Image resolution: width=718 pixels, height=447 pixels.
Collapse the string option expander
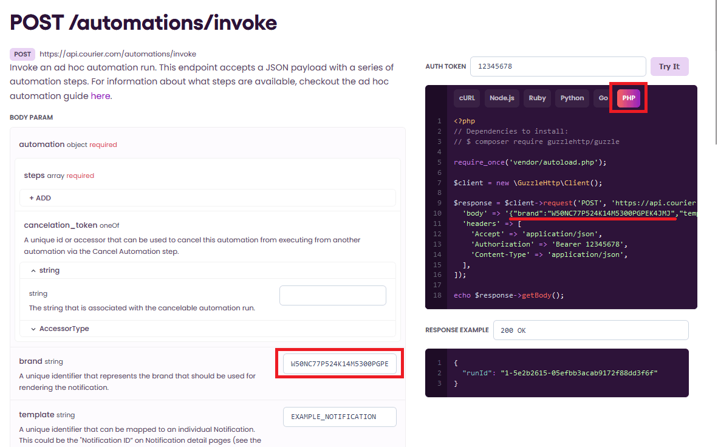[x=207, y=270]
